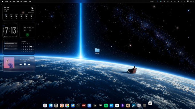This screenshot has height=109, width=195.
Task: Go to previous track in music widget
Action: tap(21, 64)
